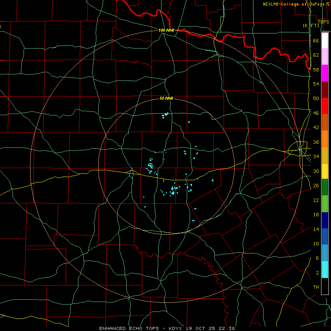Select the dark red legend swatch
The width and height of the screenshot is (331, 331).
325,89
